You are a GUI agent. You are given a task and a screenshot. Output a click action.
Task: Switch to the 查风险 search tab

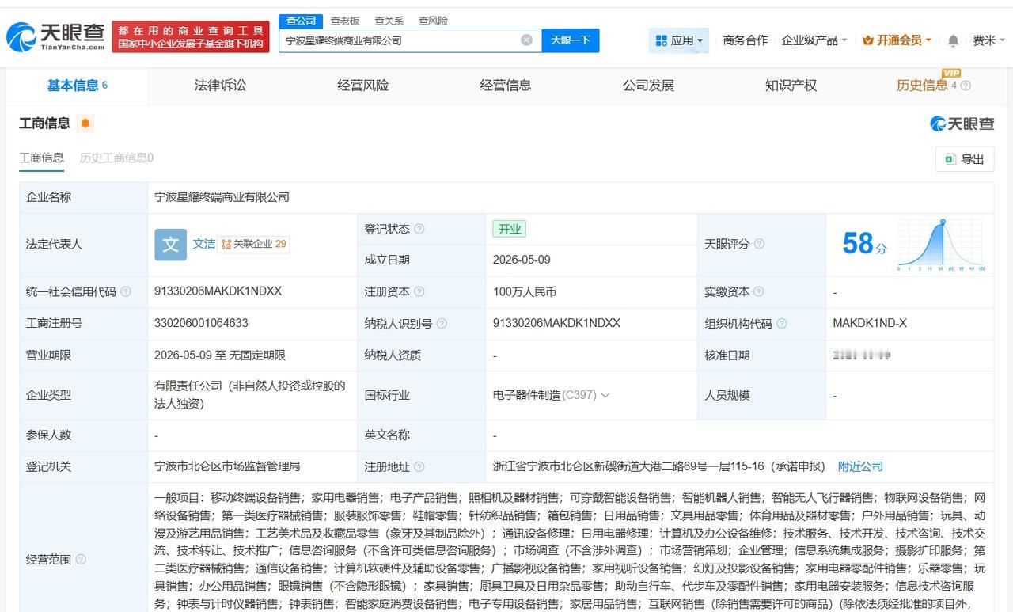[433, 21]
